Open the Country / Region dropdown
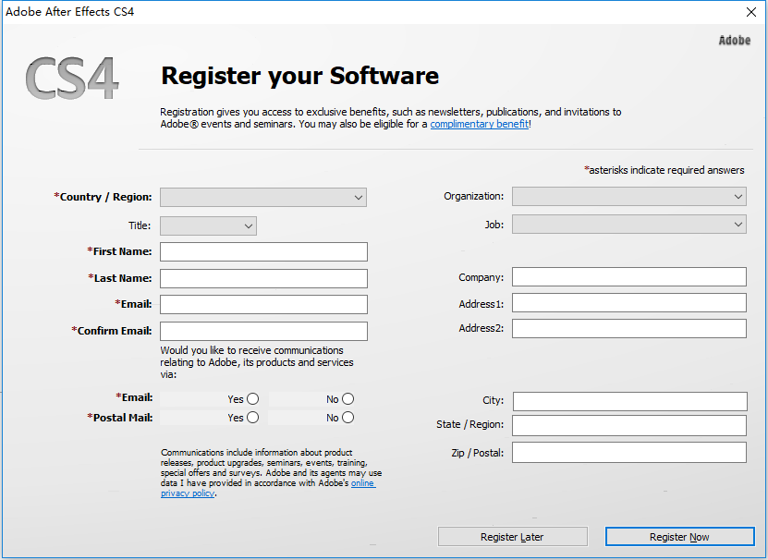The width and height of the screenshot is (768, 560). (263, 198)
